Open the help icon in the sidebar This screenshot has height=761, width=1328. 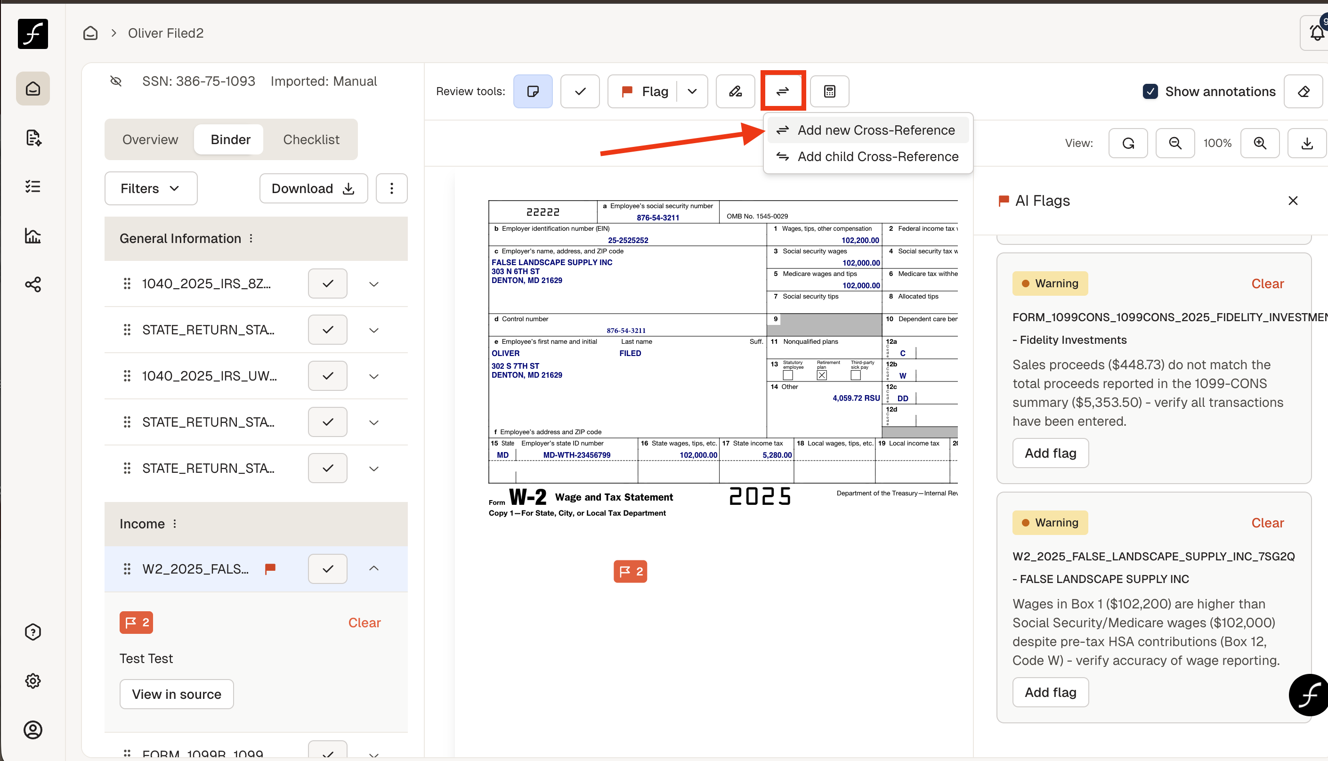pos(33,632)
